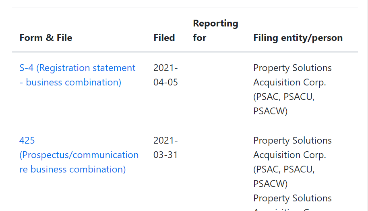Click the 'Form & File' column header
368x211 pixels.
[46, 38]
